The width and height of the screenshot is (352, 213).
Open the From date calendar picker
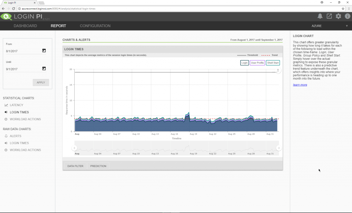point(44,51)
